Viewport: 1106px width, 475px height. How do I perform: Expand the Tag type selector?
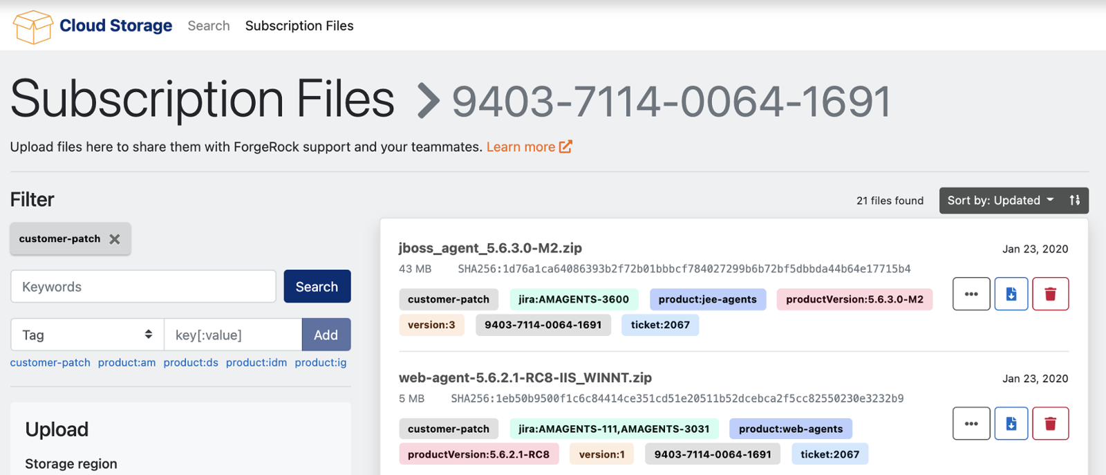87,335
